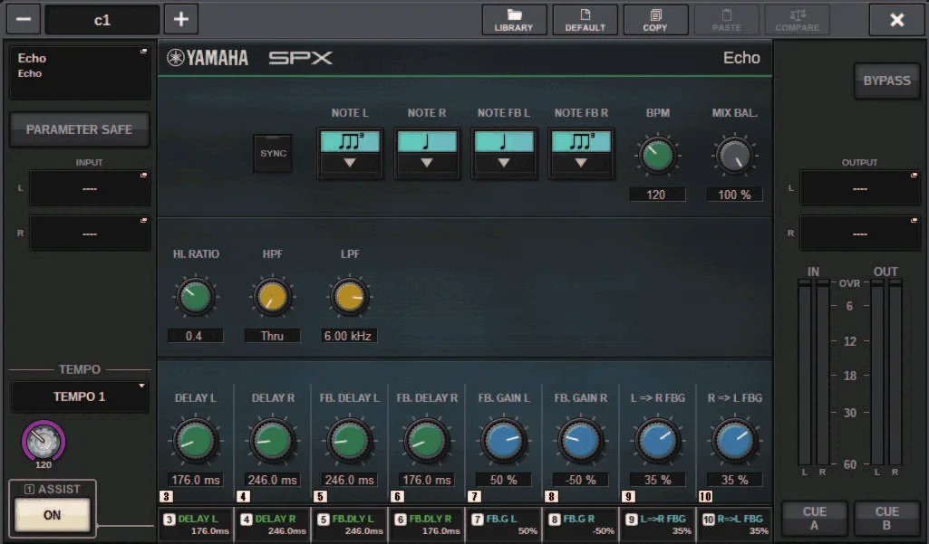Click FB. GAIN R -50 % value field

581,480
